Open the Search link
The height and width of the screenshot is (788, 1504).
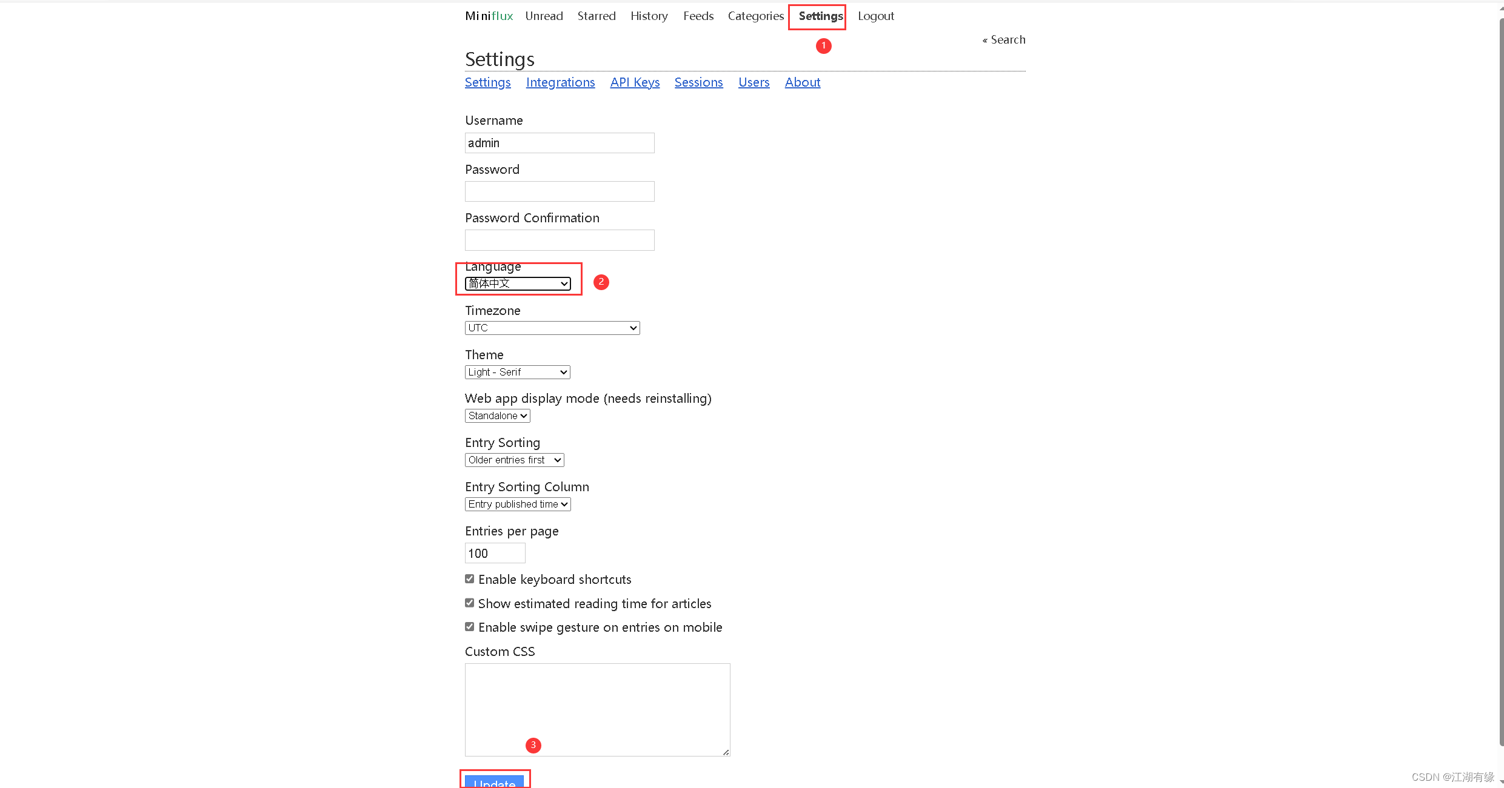pyautogui.click(x=1007, y=40)
